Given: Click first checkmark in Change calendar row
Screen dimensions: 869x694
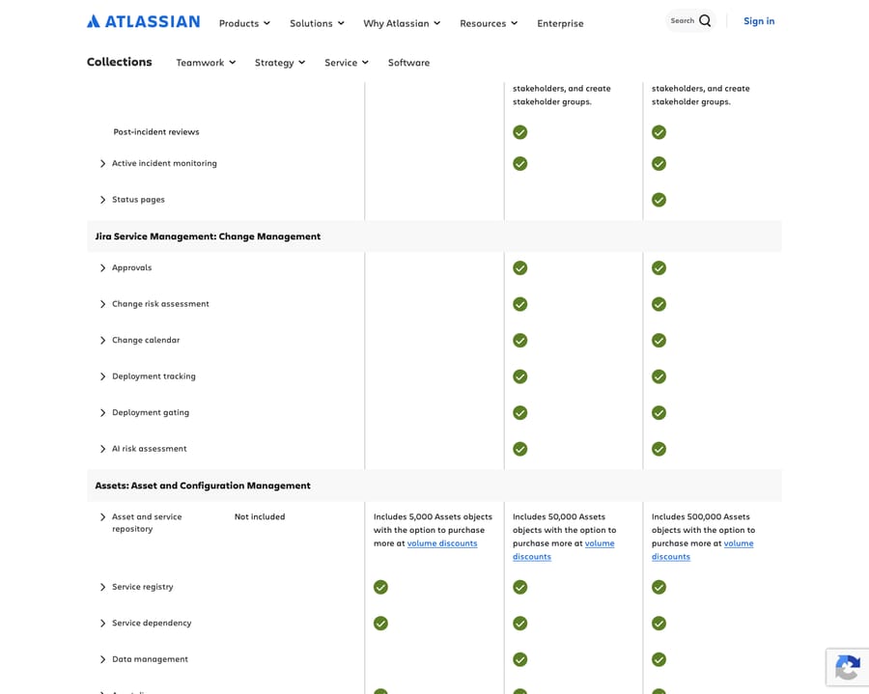Looking at the screenshot, I should coord(519,341).
